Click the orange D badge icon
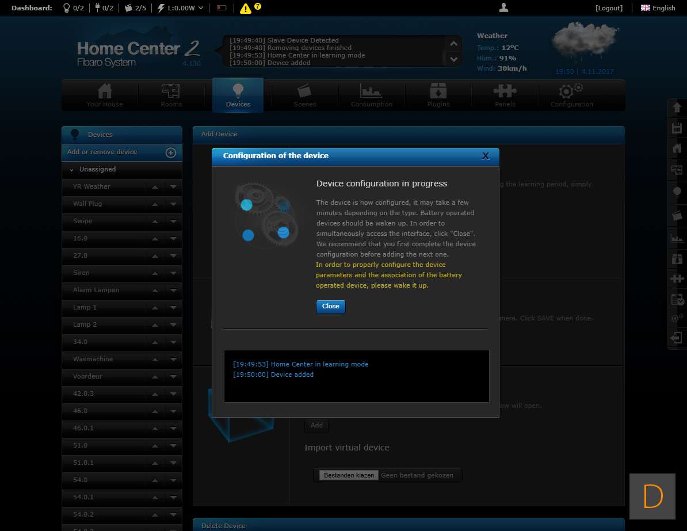Image resolution: width=687 pixels, height=531 pixels. [x=652, y=496]
